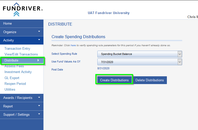Click the Post Date value 8/31/2020

click(103, 68)
